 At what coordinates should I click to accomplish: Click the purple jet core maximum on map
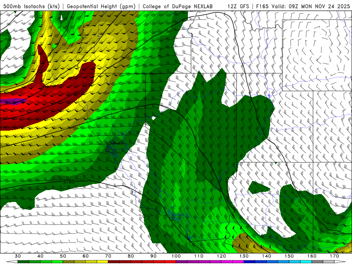pyautogui.click(x=14, y=102)
